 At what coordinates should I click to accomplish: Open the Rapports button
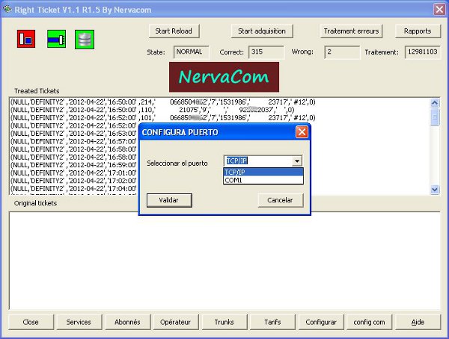coord(418,31)
